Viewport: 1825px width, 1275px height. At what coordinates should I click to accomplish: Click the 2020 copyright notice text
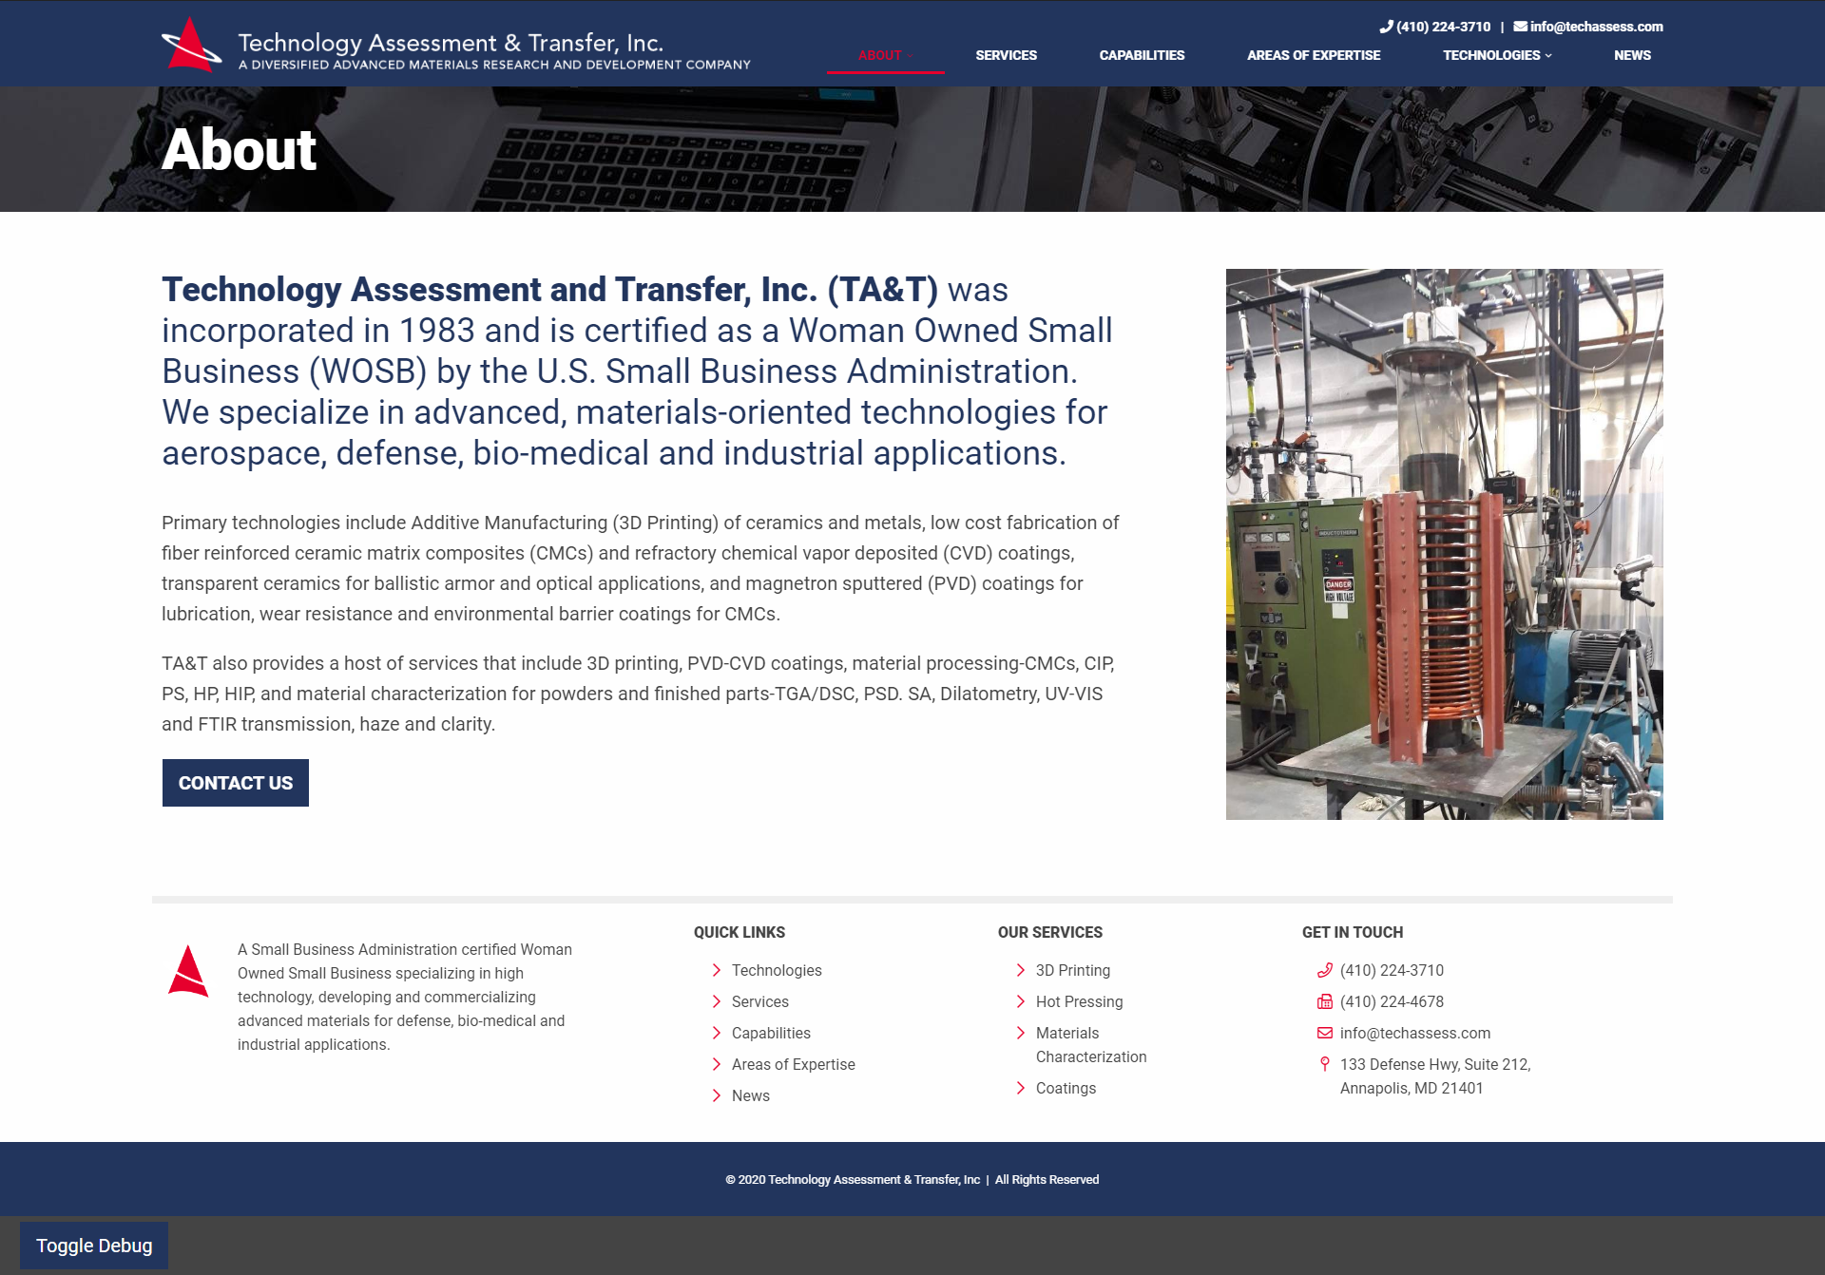[912, 1179]
